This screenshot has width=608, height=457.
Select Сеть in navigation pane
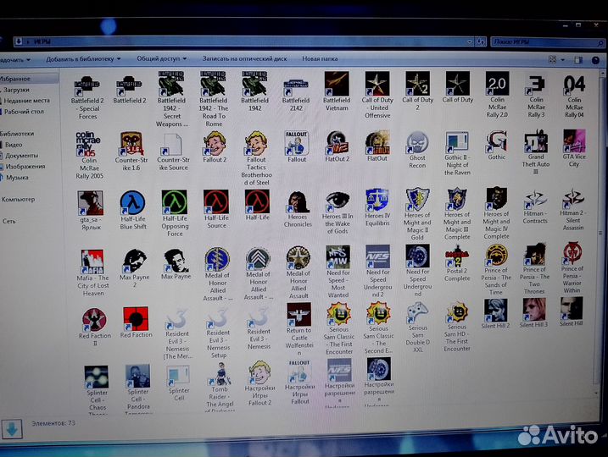pyautogui.click(x=9, y=222)
